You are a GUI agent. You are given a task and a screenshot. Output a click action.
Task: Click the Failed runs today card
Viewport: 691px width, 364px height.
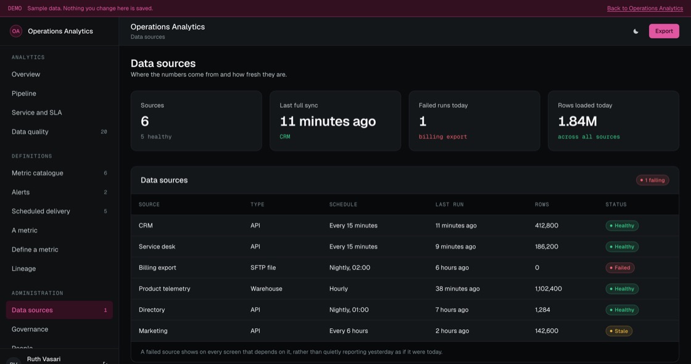(x=474, y=121)
